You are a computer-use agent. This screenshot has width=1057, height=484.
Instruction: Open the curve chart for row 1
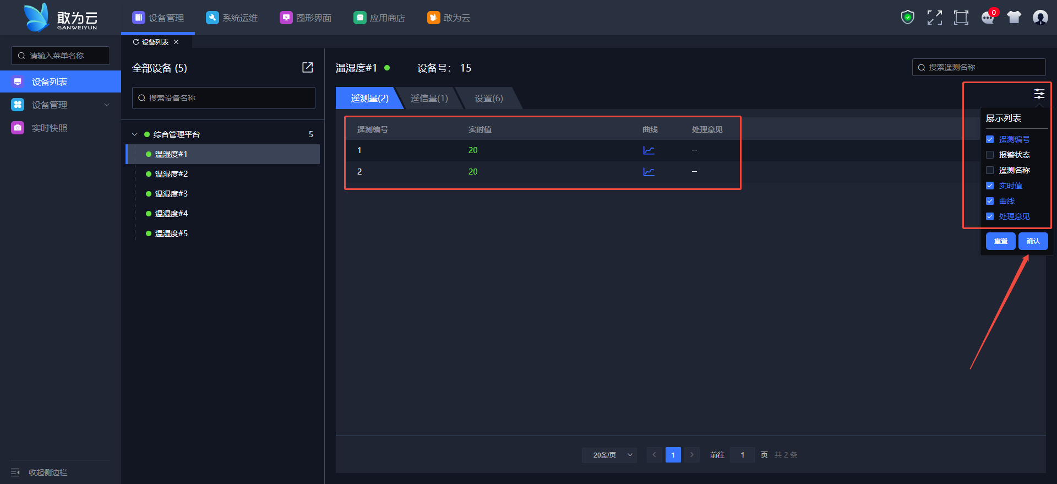click(649, 150)
